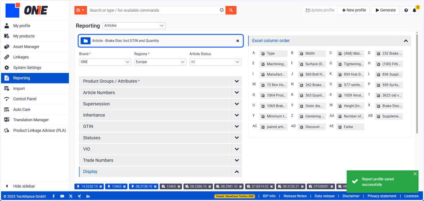
Task: Click the ONE logo
Action: (x=27, y=10)
